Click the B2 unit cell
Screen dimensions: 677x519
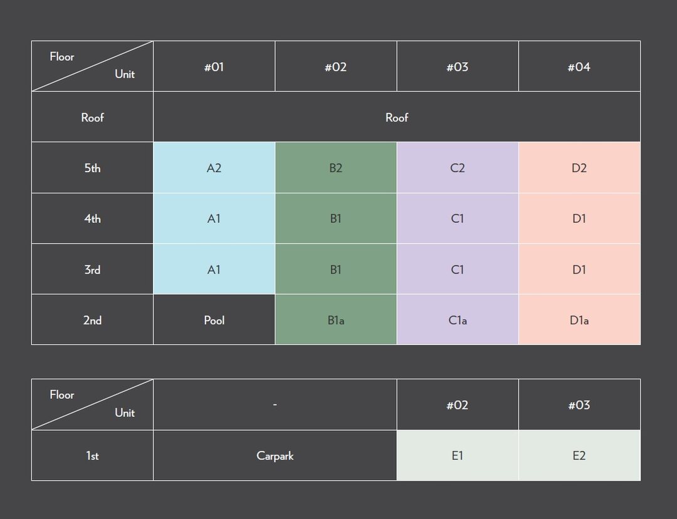336,168
